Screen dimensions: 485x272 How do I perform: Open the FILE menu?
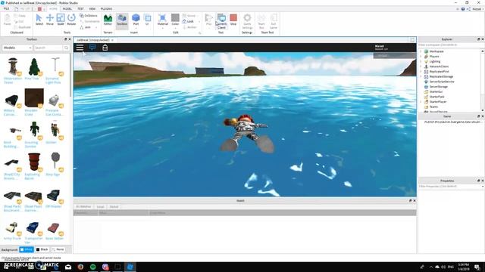pos(6,8)
